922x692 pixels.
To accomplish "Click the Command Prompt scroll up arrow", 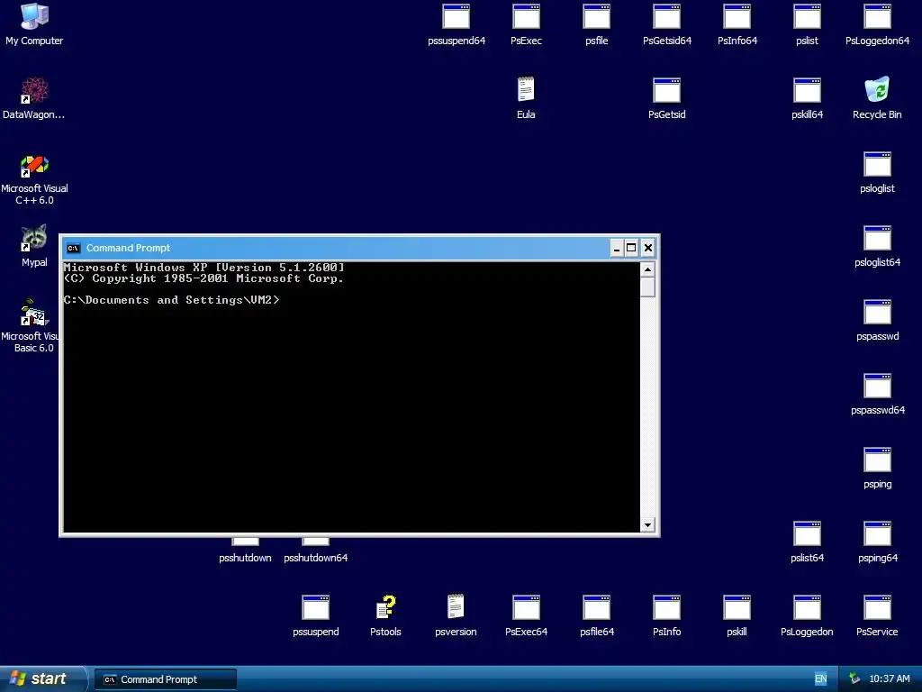I will (647, 269).
